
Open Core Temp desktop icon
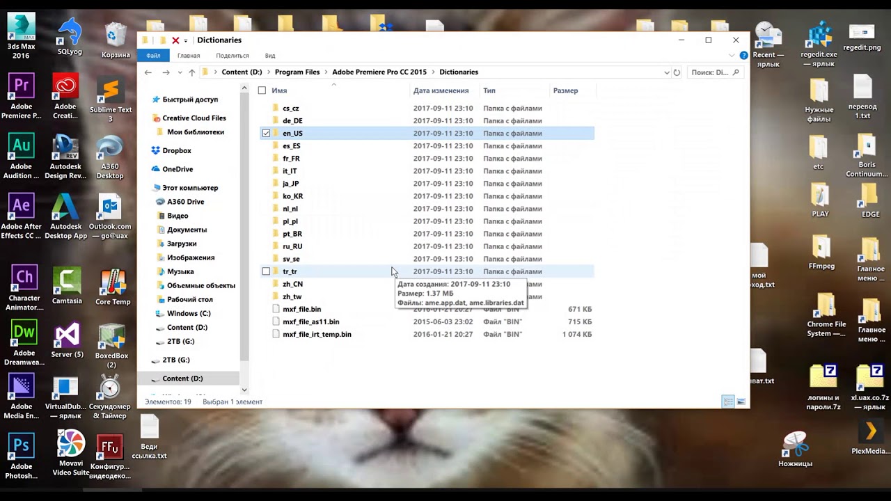coord(113,287)
